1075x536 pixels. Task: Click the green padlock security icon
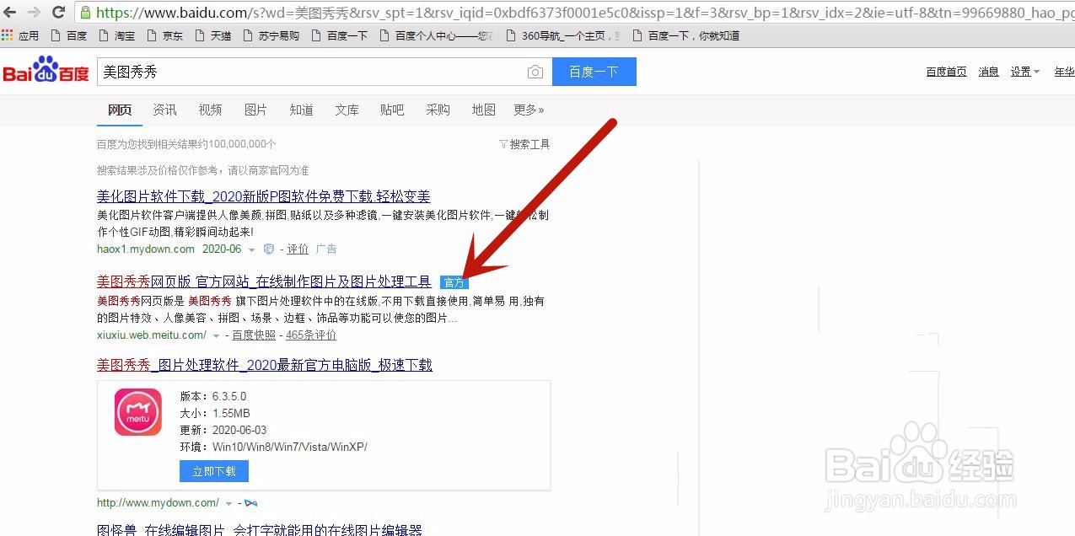pos(86,12)
